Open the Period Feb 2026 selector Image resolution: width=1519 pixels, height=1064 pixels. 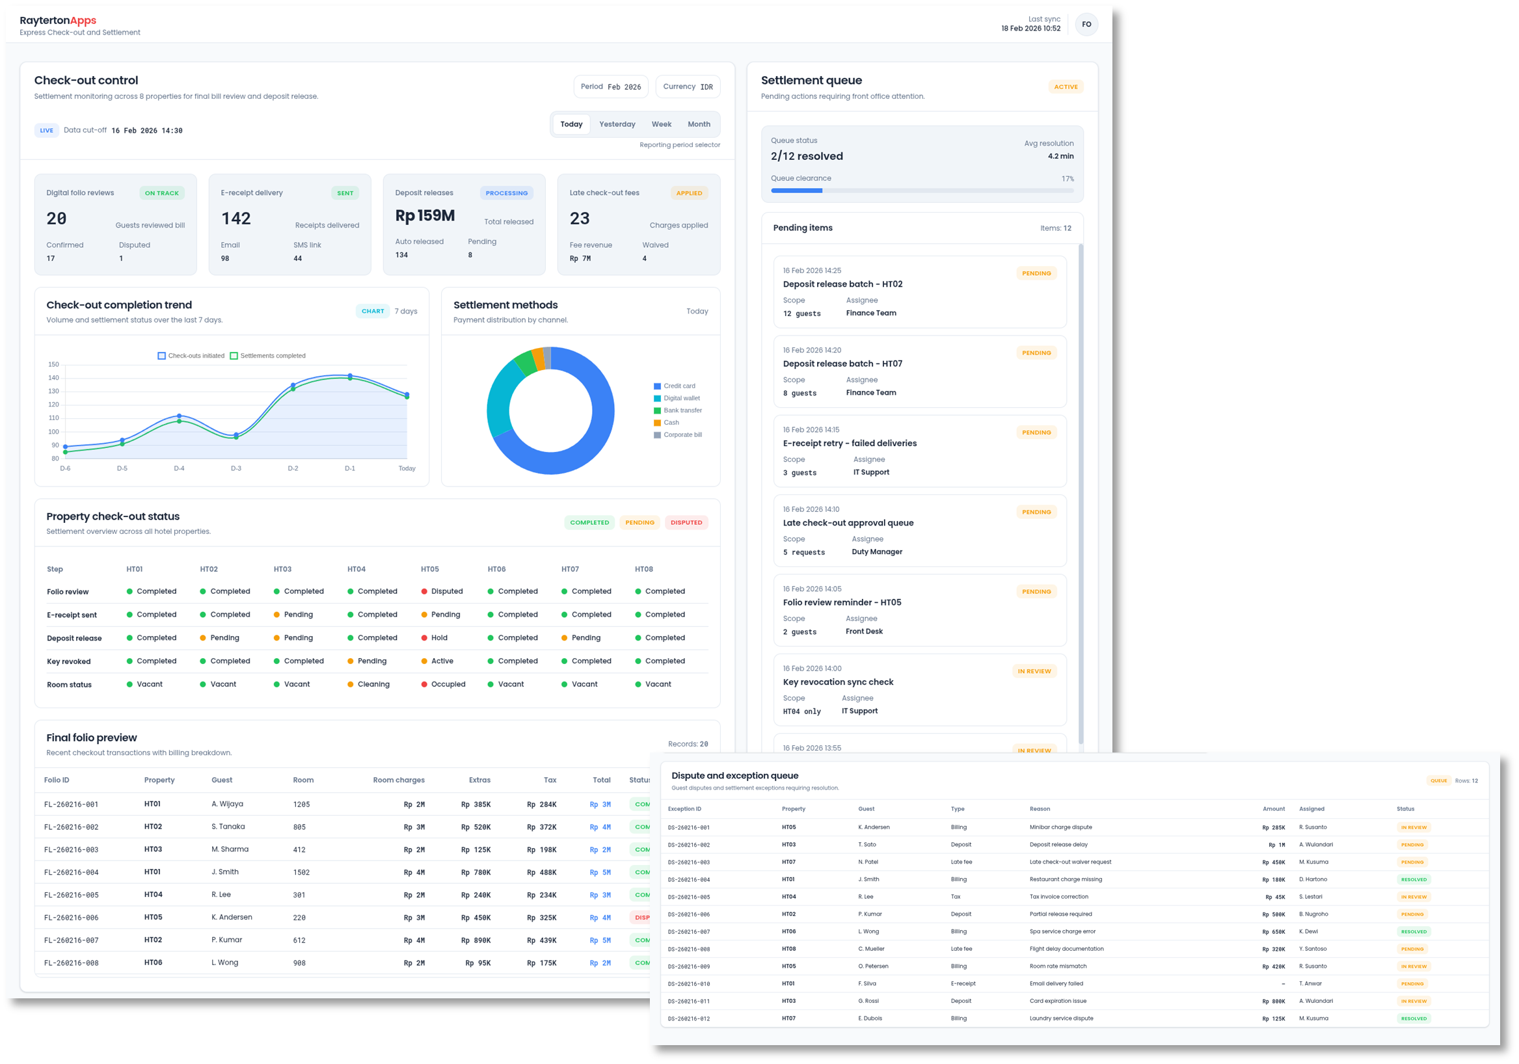[x=610, y=86]
